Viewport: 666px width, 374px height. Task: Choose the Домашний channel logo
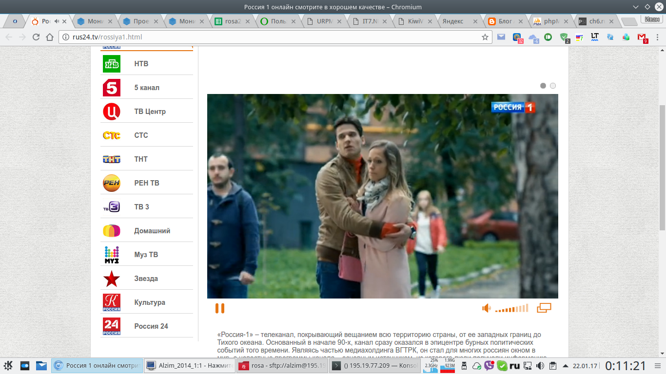[x=112, y=231]
